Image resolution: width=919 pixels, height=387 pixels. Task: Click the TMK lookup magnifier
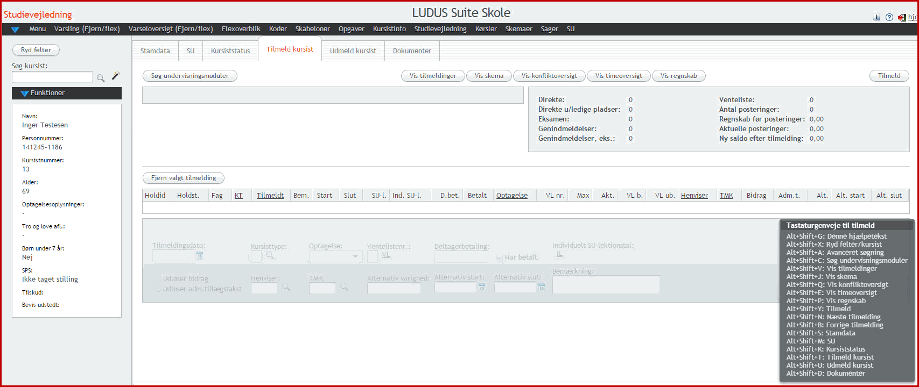point(344,288)
